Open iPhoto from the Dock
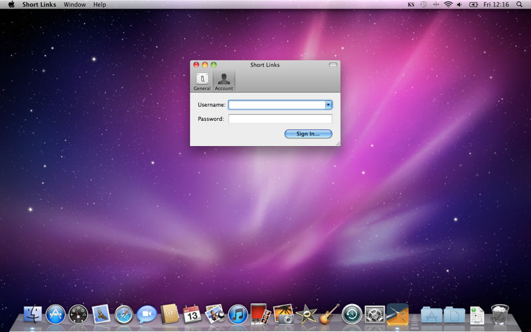Viewport: 531px width, 332px height. pyautogui.click(x=283, y=313)
